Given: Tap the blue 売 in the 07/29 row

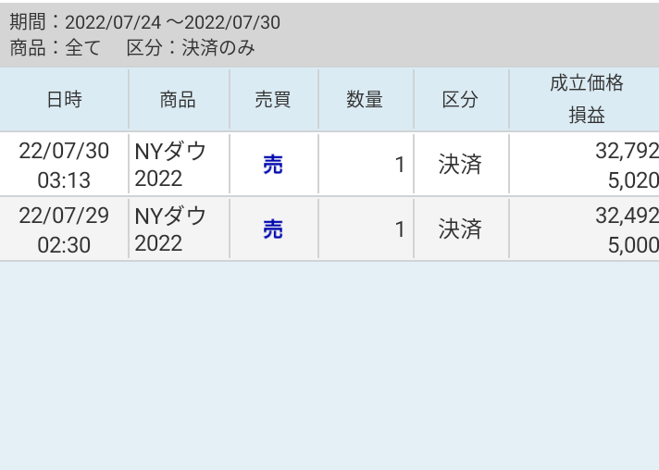Looking at the screenshot, I should (273, 230).
